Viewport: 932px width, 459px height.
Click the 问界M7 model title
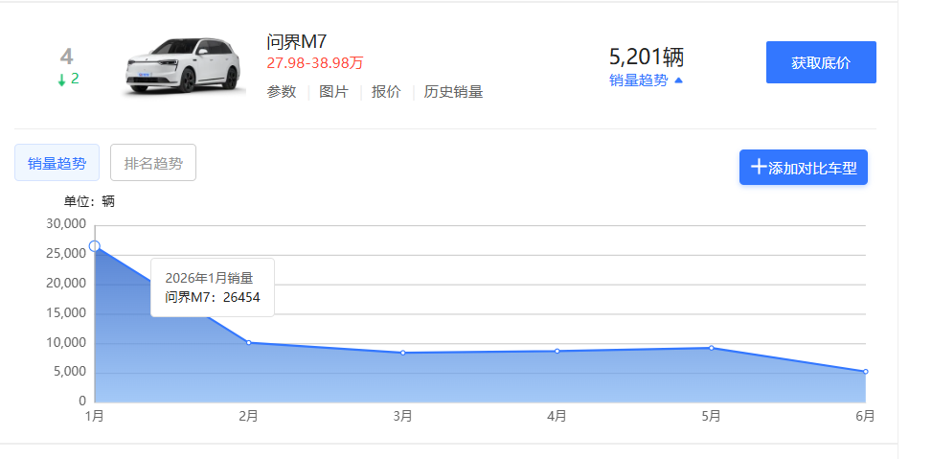[x=297, y=41]
